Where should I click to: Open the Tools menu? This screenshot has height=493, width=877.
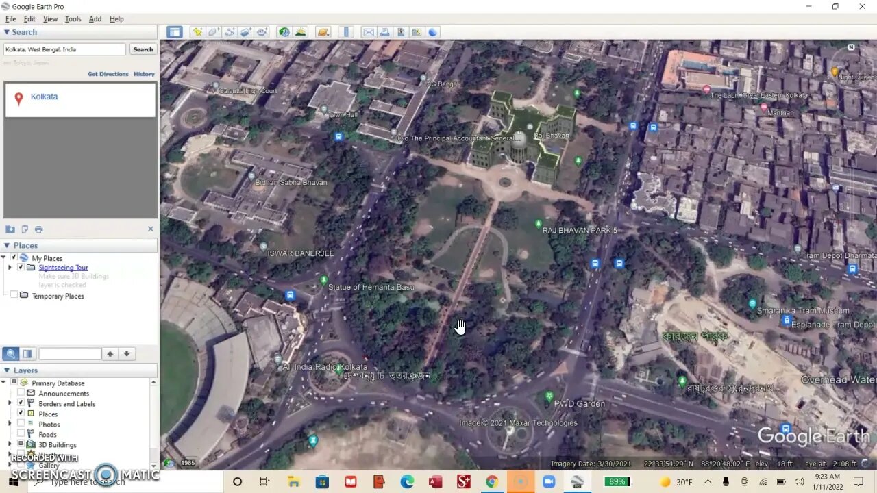pos(73,19)
